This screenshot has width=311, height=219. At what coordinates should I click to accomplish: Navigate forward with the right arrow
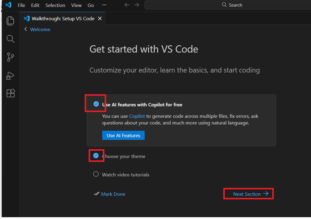(x=137, y=5)
